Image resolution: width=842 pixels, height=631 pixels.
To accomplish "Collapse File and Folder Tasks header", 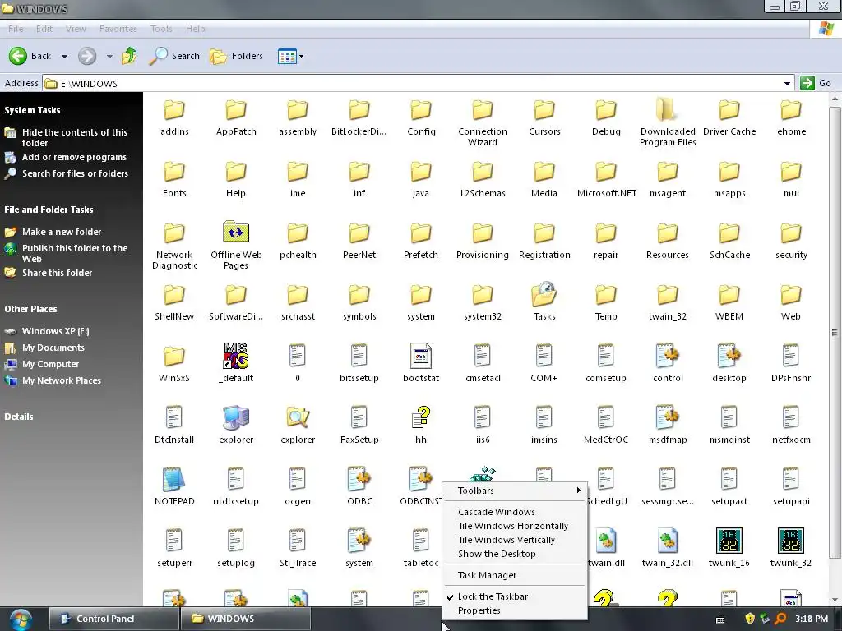I will point(49,210).
